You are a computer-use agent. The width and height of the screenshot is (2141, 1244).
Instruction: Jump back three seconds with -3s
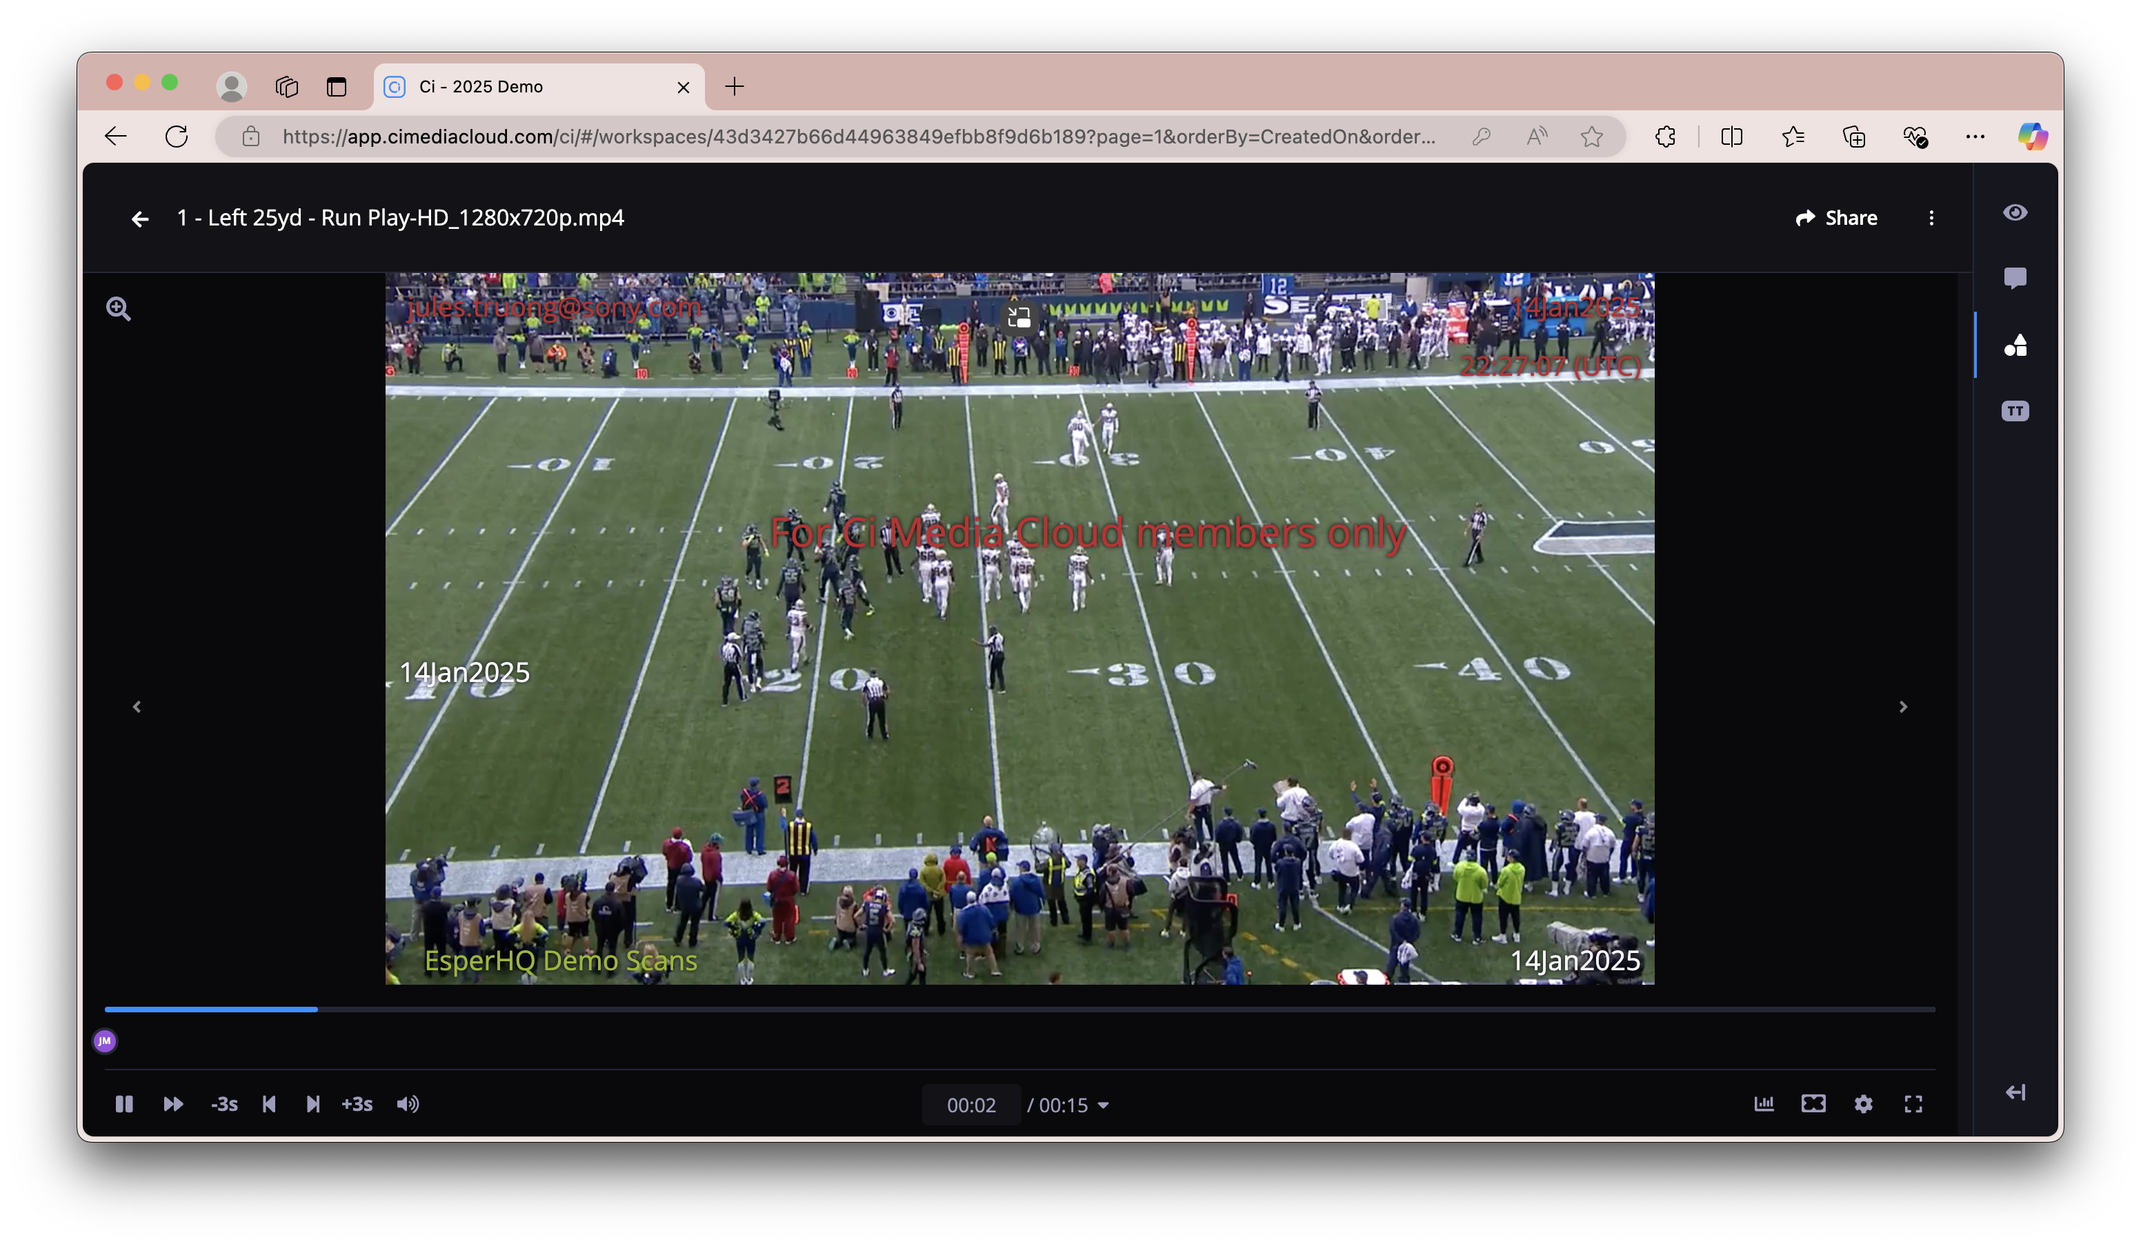click(224, 1104)
